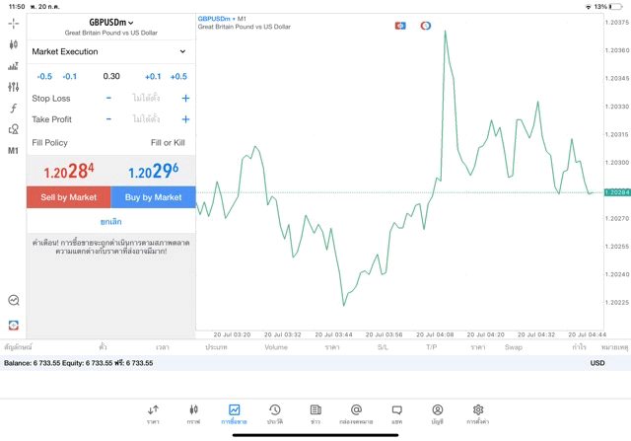Decrease Stop Loss with minus button
This screenshot has width=631, height=441.
click(108, 98)
